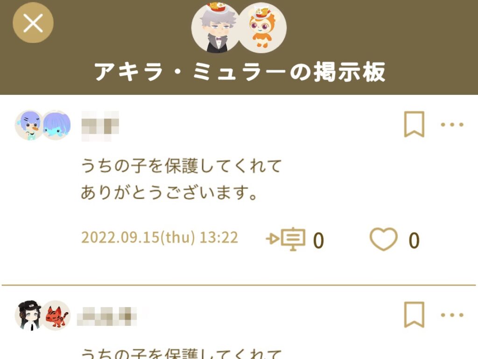Viewport: 478px width, 359px height.
Task: Open second poster's black-cap avatar
Action: (x=29, y=316)
